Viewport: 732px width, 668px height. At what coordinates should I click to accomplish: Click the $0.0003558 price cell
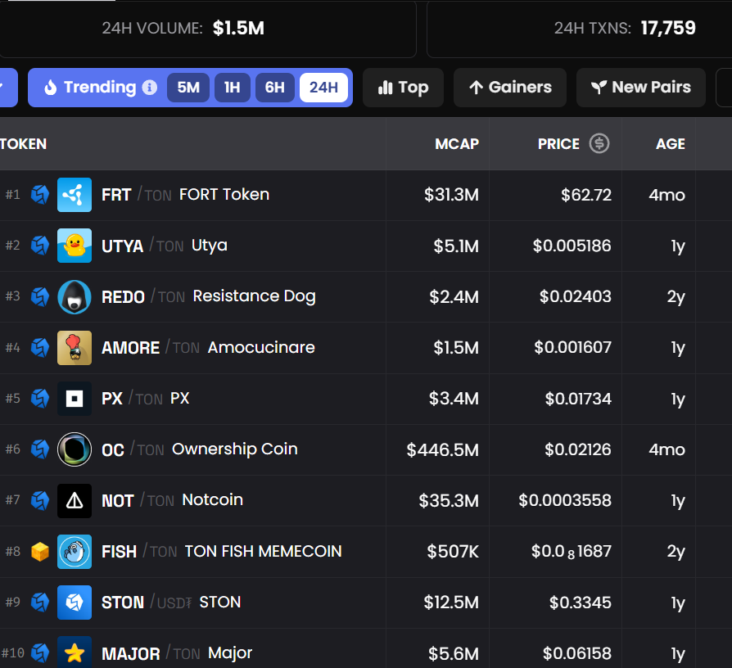[x=565, y=500]
